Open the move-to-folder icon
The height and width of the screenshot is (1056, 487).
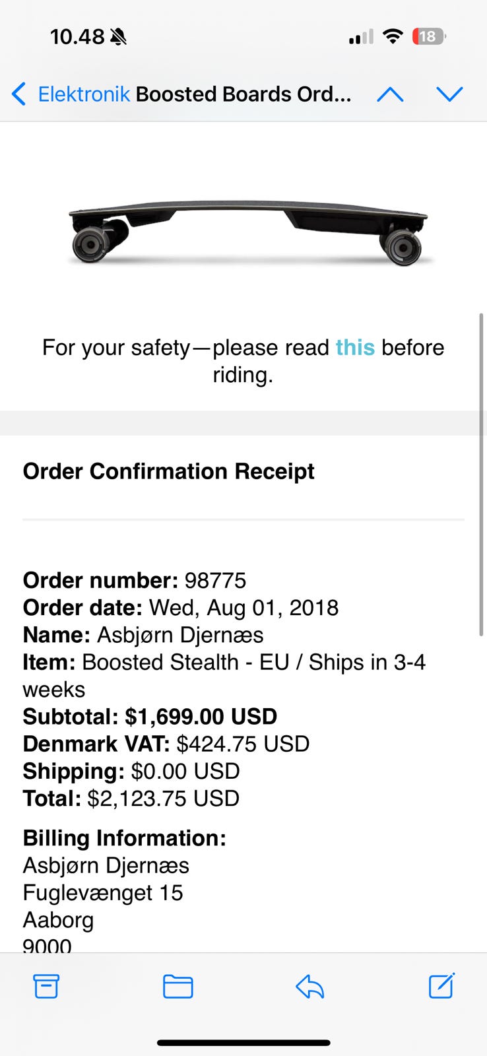tap(178, 986)
